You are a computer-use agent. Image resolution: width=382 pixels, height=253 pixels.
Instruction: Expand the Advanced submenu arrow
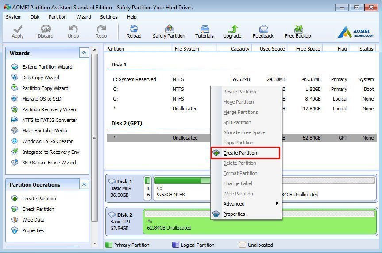click(277, 203)
